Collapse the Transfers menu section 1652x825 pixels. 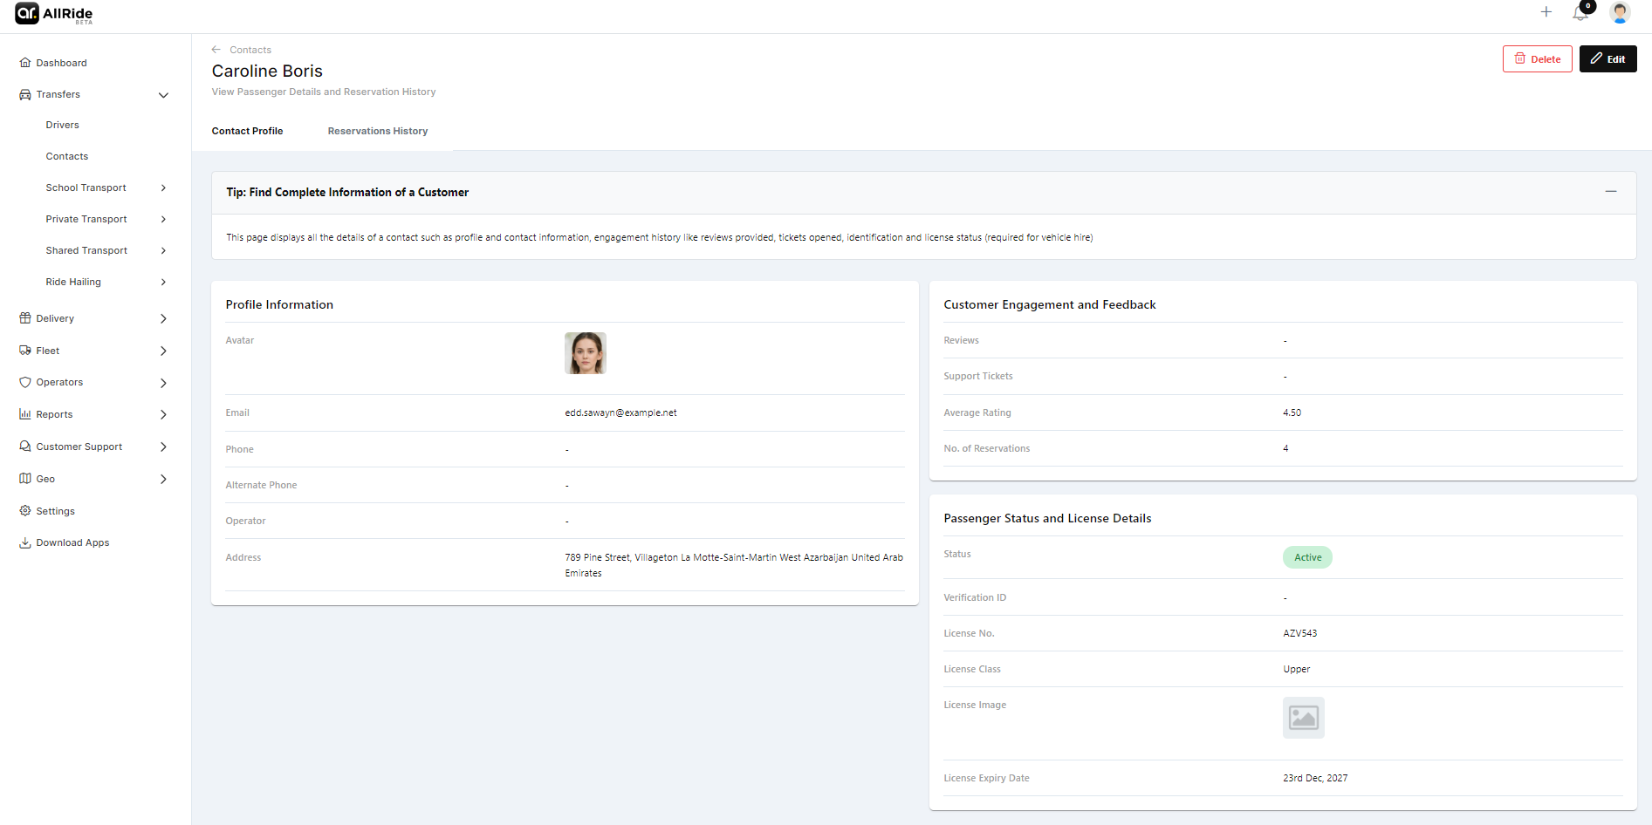[163, 95]
